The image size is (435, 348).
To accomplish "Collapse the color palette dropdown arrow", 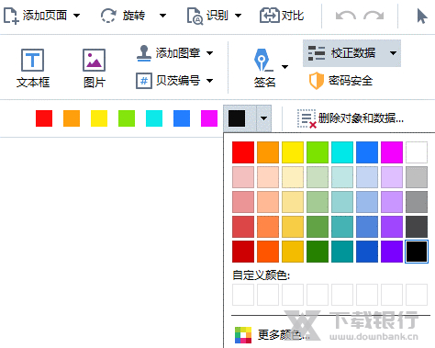I will click(264, 118).
